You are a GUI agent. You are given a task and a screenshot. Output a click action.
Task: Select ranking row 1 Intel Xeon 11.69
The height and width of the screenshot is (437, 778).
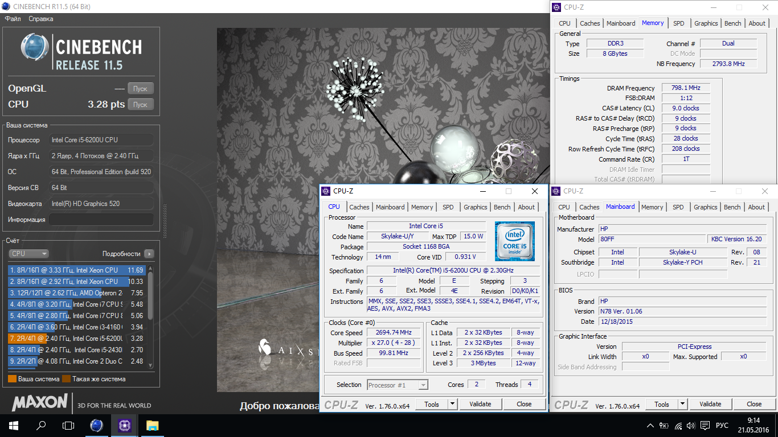[77, 270]
